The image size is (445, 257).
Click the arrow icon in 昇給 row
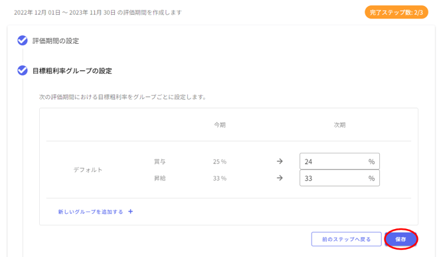280,178
